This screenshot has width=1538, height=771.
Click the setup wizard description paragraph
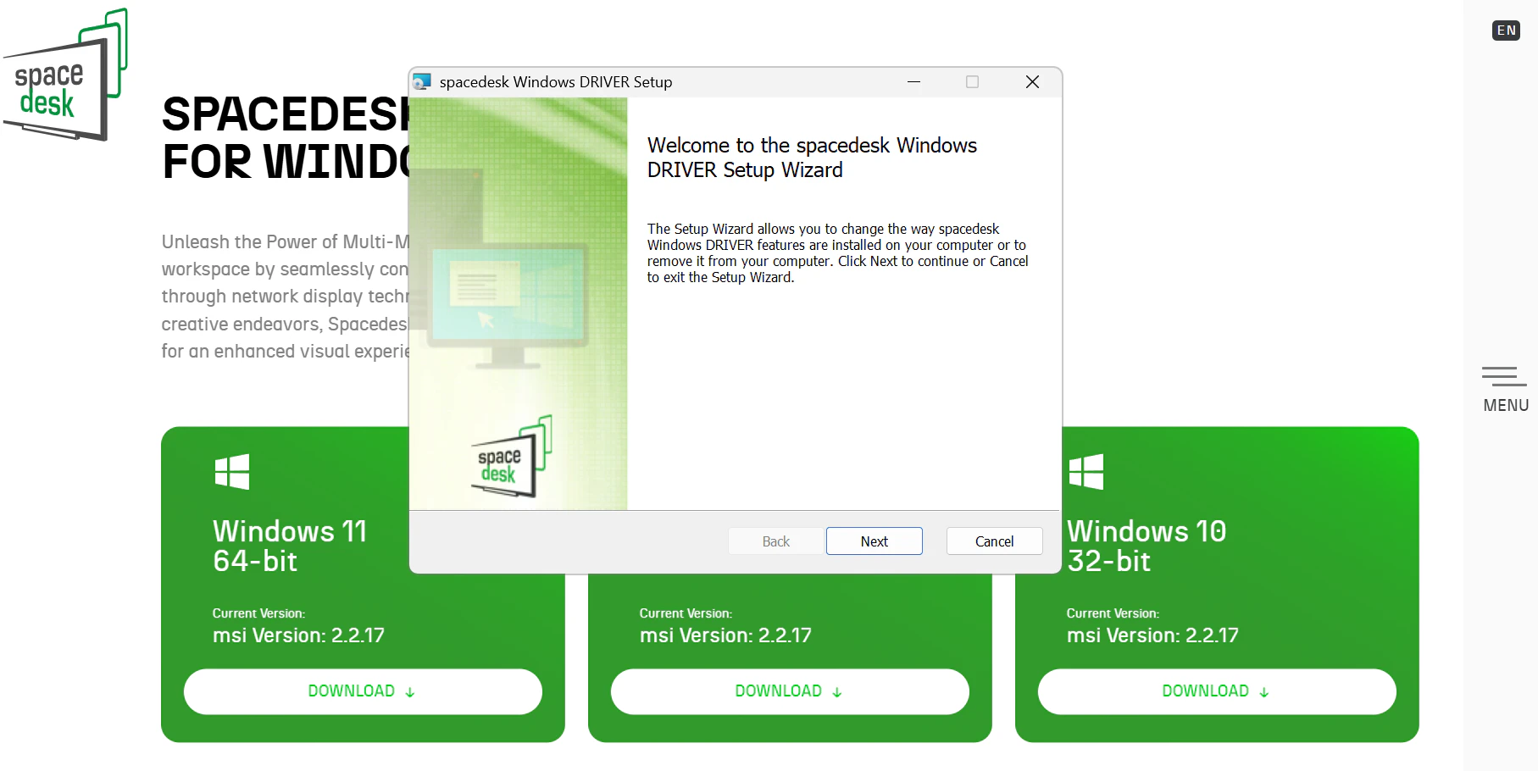pos(837,253)
